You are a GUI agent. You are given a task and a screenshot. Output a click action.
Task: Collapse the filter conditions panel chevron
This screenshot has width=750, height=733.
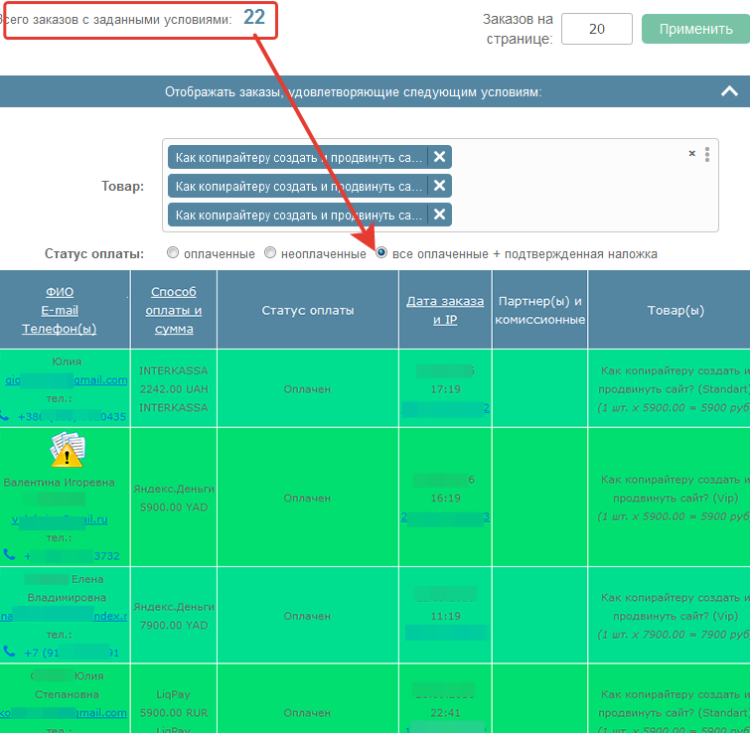[729, 91]
